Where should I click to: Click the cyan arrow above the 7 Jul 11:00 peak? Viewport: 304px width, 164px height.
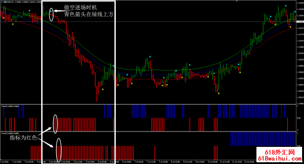coord(150,57)
